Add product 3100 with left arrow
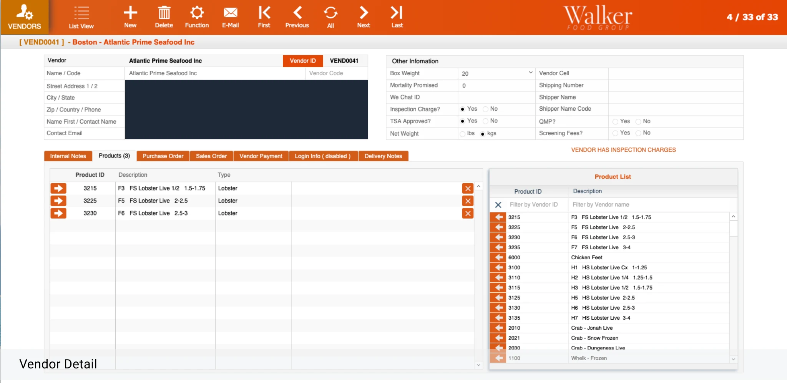 [x=498, y=267]
